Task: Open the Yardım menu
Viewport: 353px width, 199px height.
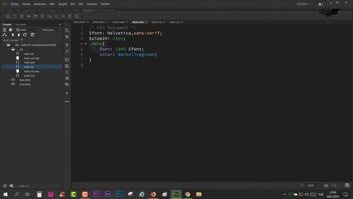Action: 105,4
